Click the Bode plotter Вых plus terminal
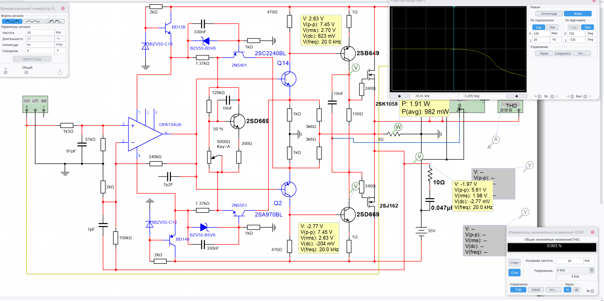This screenshot has height=301, width=604. [x=572, y=97]
